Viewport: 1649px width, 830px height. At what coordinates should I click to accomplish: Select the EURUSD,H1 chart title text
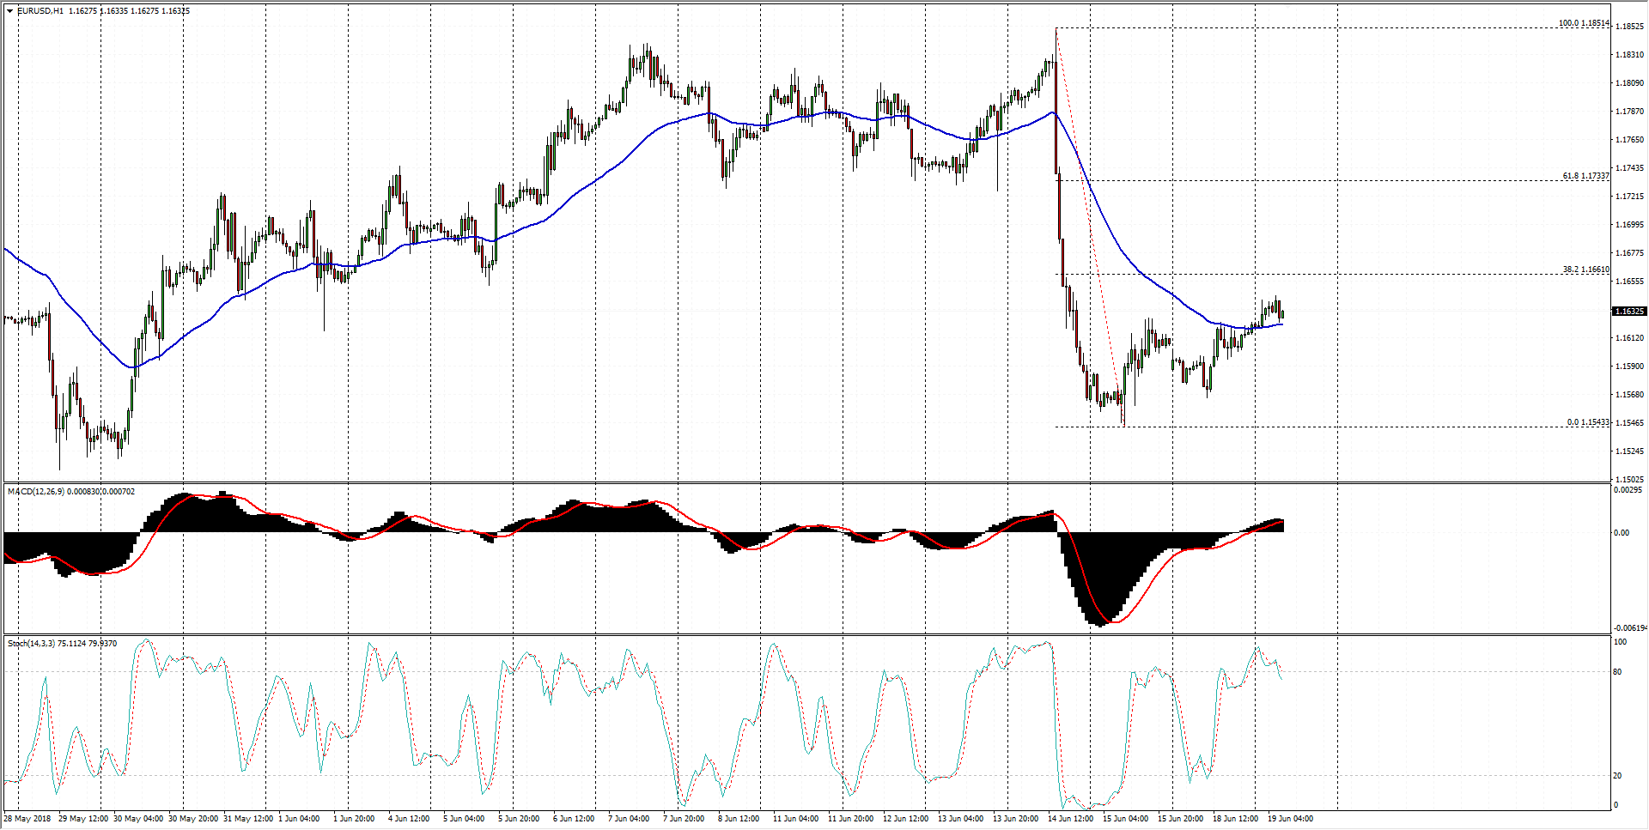coord(40,11)
